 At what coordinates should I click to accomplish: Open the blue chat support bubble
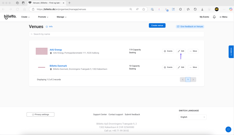tap(228, 129)
